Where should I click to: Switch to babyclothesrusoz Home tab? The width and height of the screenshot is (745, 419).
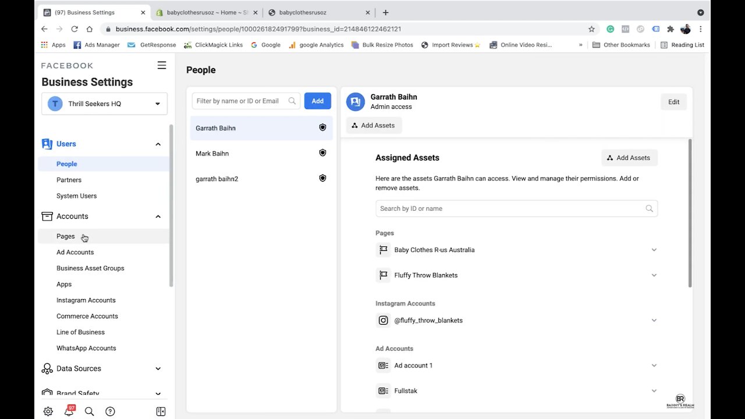click(x=207, y=12)
